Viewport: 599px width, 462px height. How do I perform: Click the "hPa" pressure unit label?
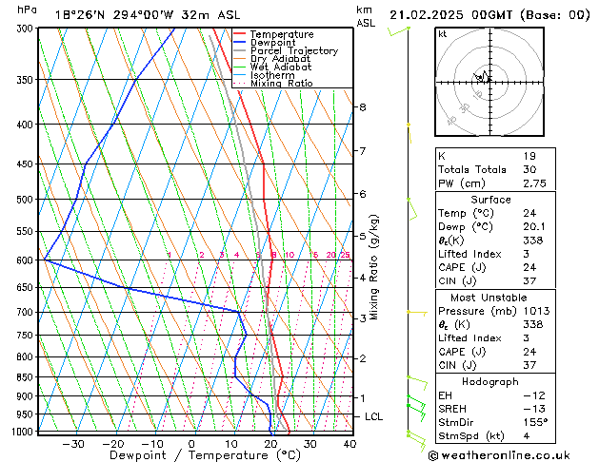(27, 10)
